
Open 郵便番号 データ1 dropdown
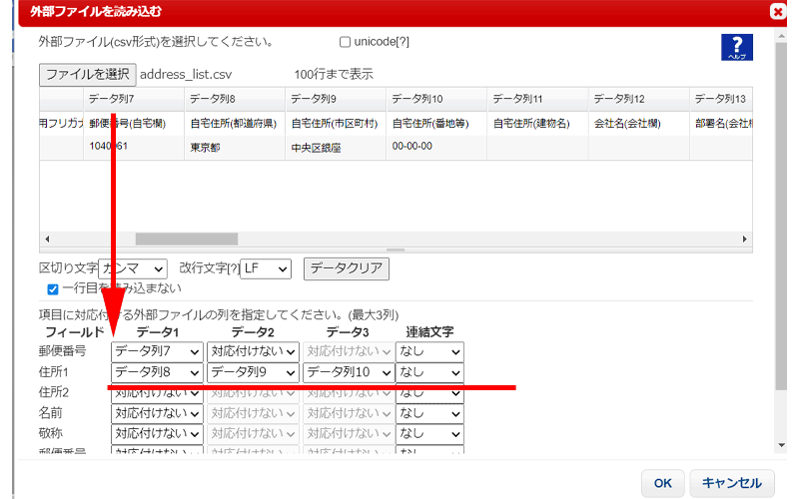pyautogui.click(x=157, y=351)
